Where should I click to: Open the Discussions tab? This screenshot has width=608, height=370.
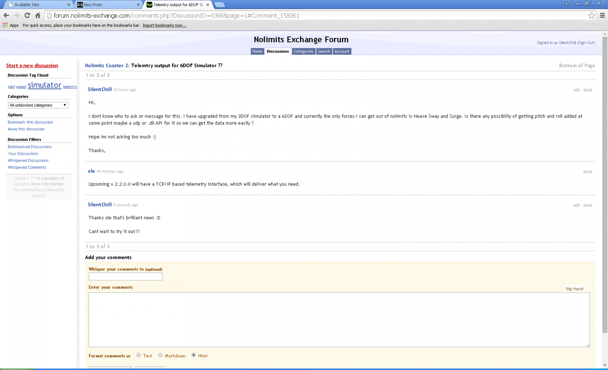tap(278, 51)
